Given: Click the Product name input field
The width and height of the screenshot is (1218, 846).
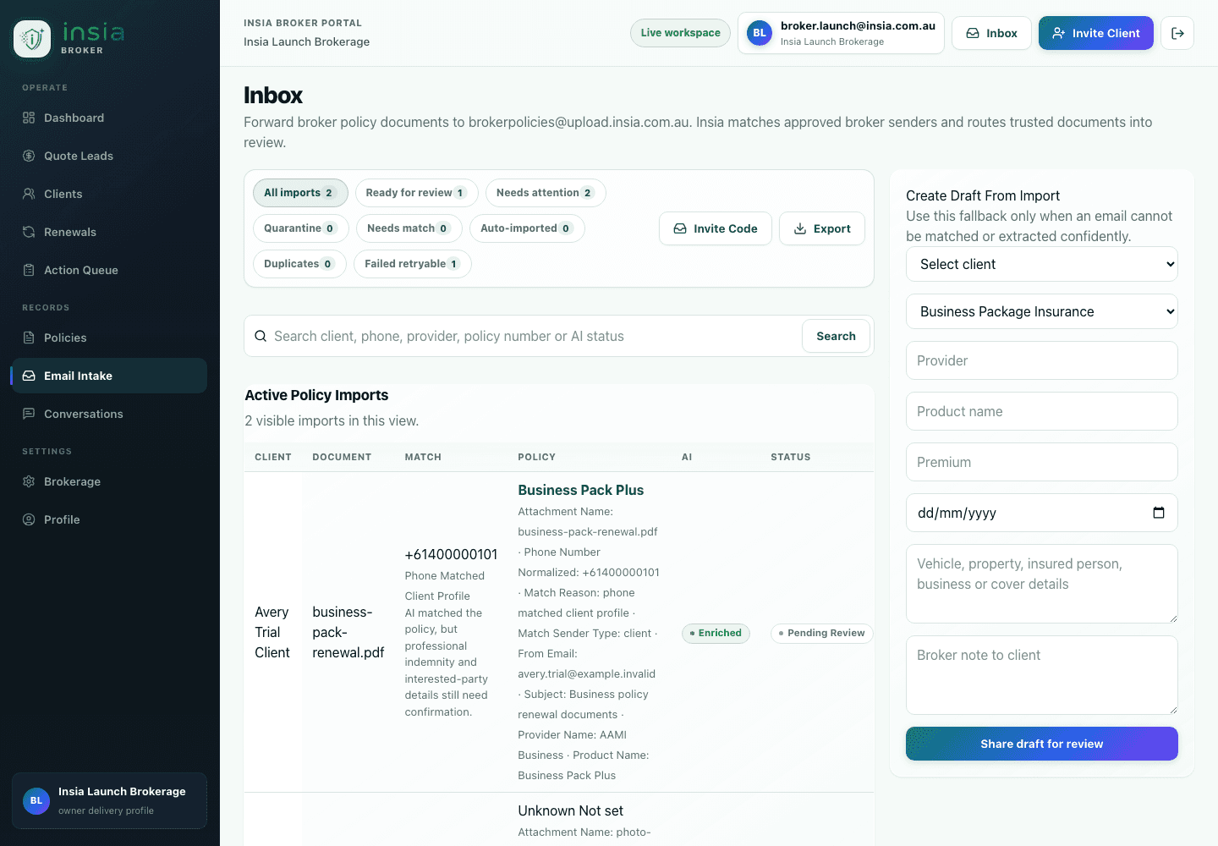Looking at the screenshot, I should [x=1042, y=411].
